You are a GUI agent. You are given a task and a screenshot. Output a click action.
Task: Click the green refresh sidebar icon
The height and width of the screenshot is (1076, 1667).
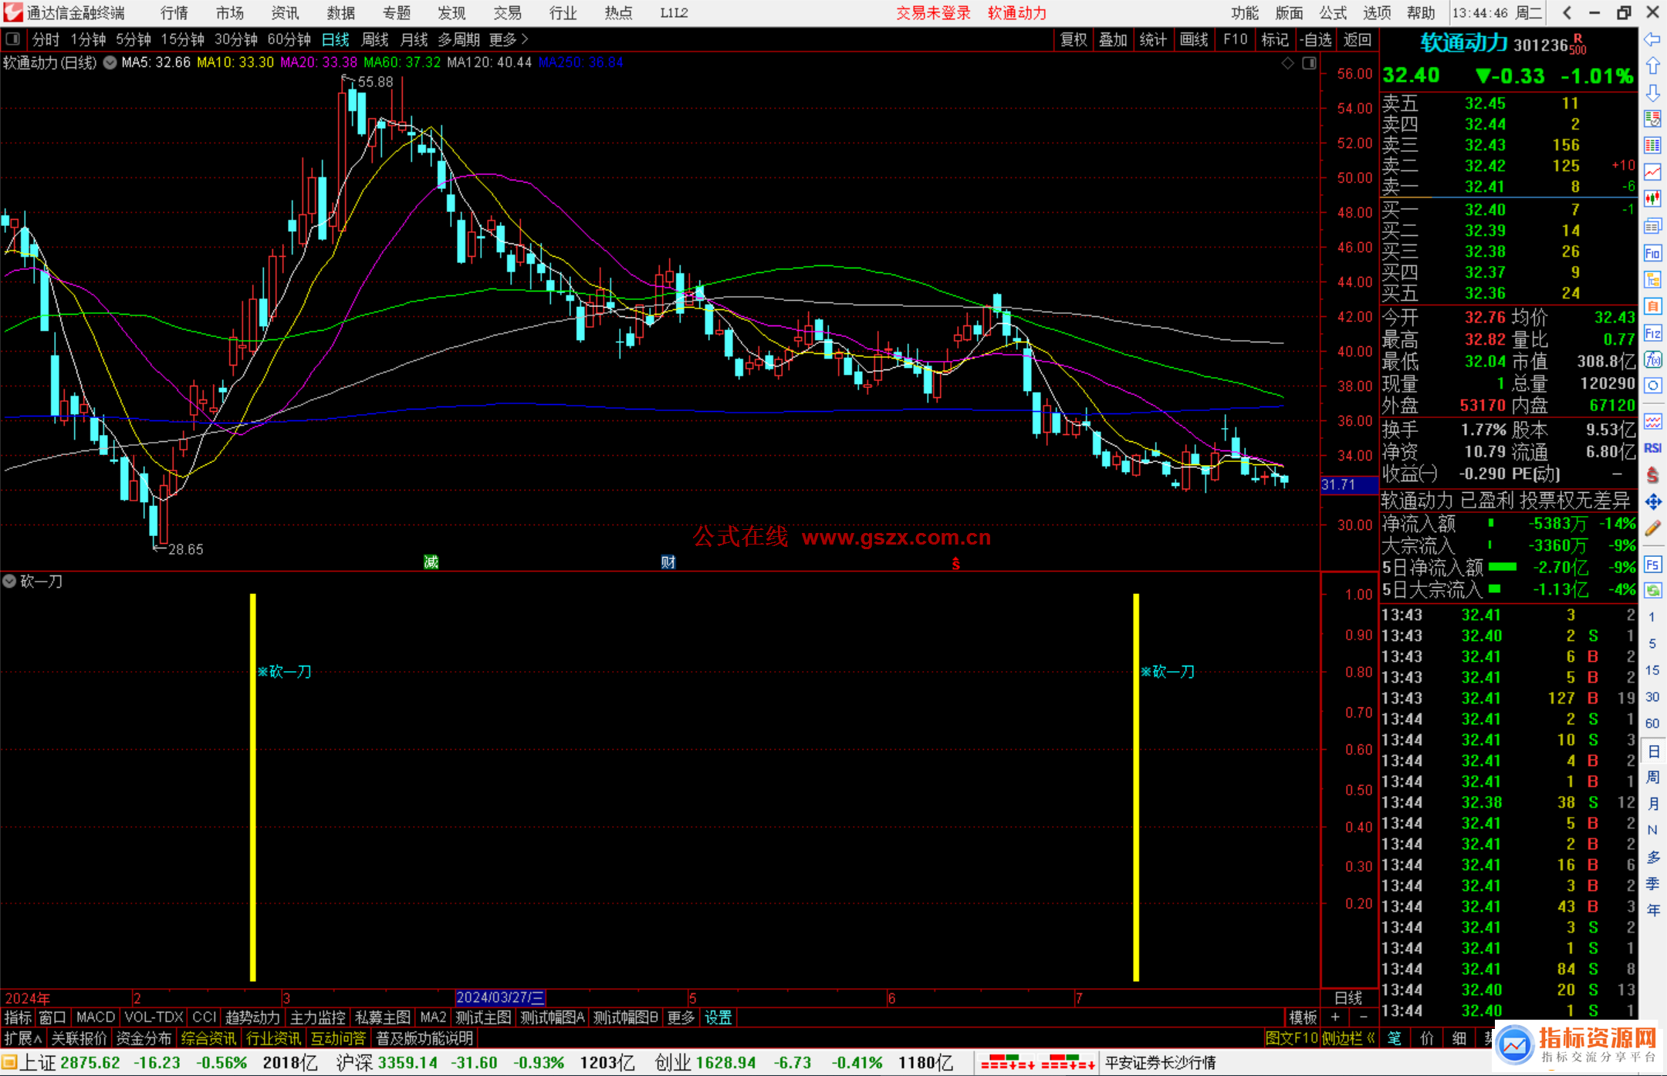point(1652,591)
